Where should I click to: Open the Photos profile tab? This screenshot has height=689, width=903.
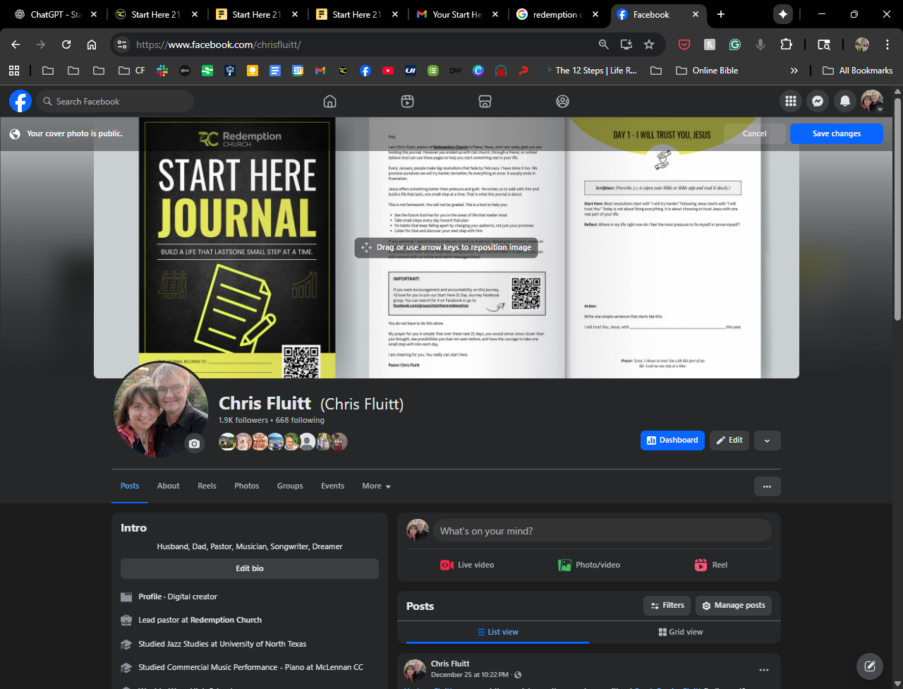(x=246, y=486)
